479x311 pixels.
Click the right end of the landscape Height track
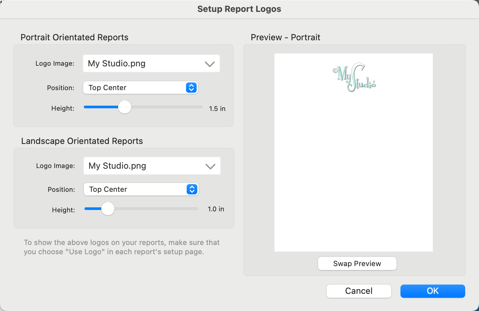point(196,209)
